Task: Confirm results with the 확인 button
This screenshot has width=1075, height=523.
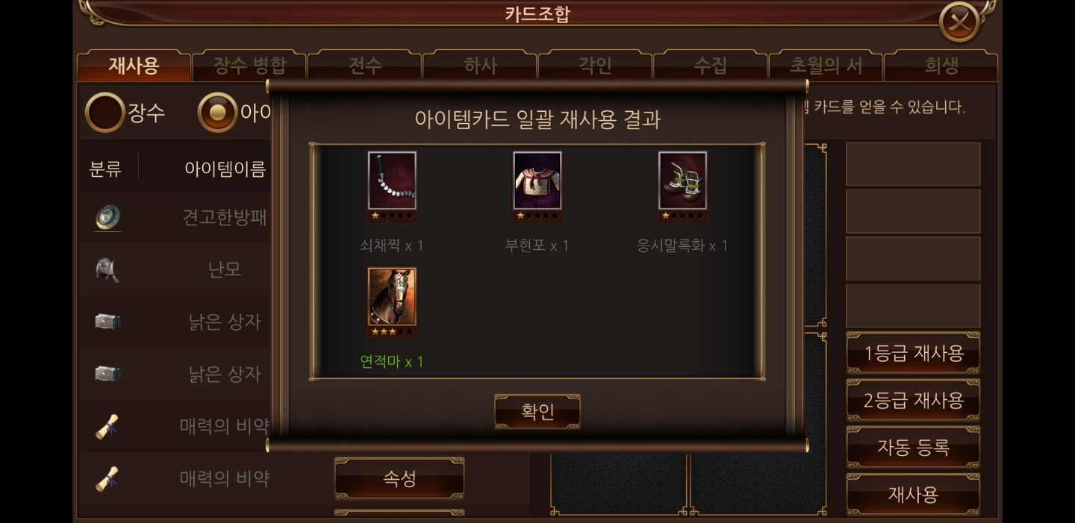Action: 537,412
